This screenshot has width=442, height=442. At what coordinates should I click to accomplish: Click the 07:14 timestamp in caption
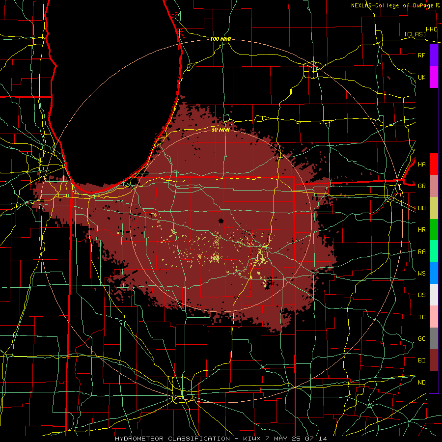pos(316,439)
